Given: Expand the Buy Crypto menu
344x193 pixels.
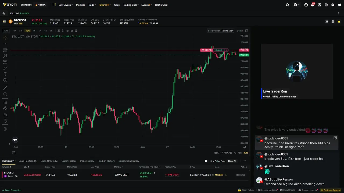Looking at the screenshot, I should click(x=66, y=5).
